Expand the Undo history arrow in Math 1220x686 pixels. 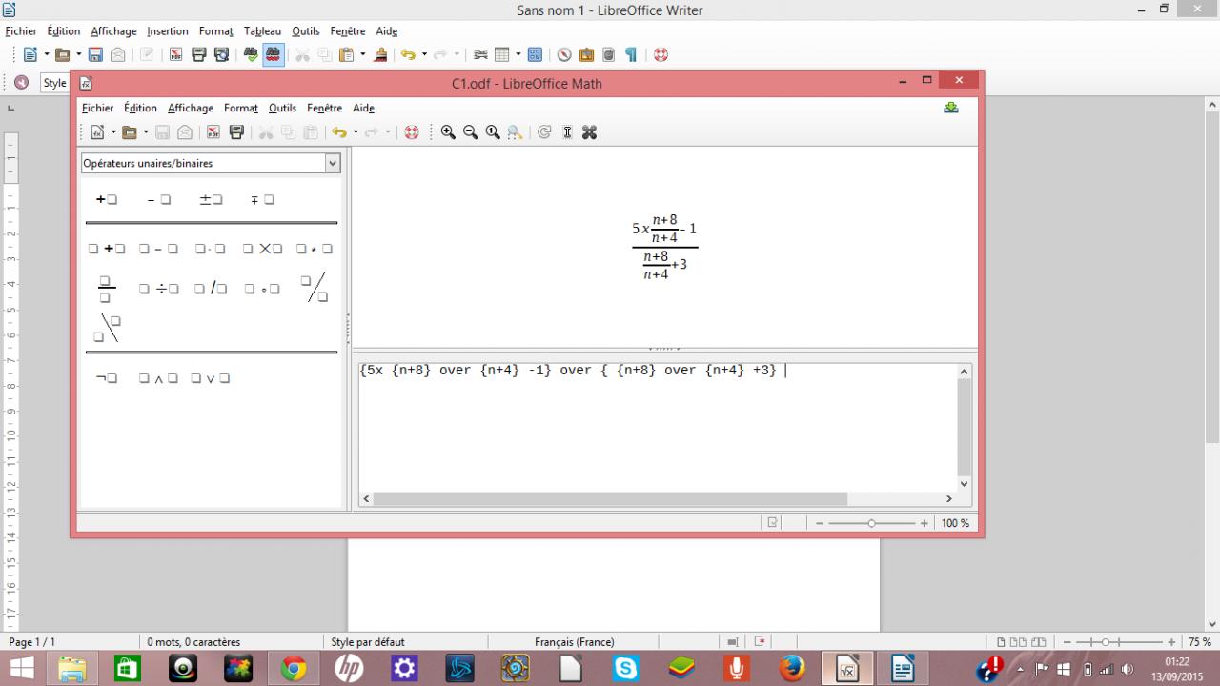click(x=356, y=132)
